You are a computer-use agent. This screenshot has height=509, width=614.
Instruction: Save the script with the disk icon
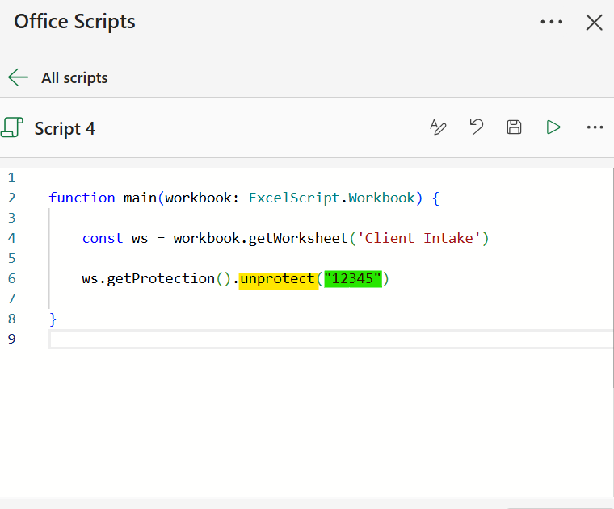tap(514, 127)
